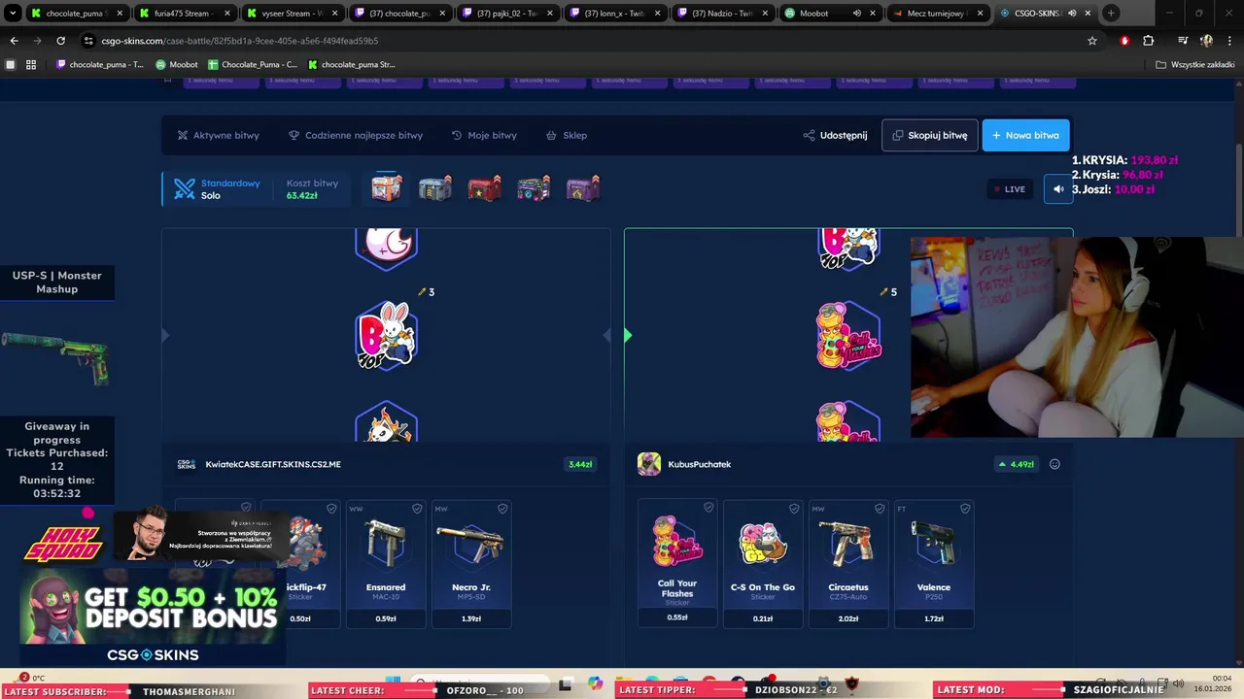Viewport: 1244px width, 699px height.
Task: Open KwiatekCASE.GIFT.SKINS.CS2.ME player profile
Action: point(273,464)
